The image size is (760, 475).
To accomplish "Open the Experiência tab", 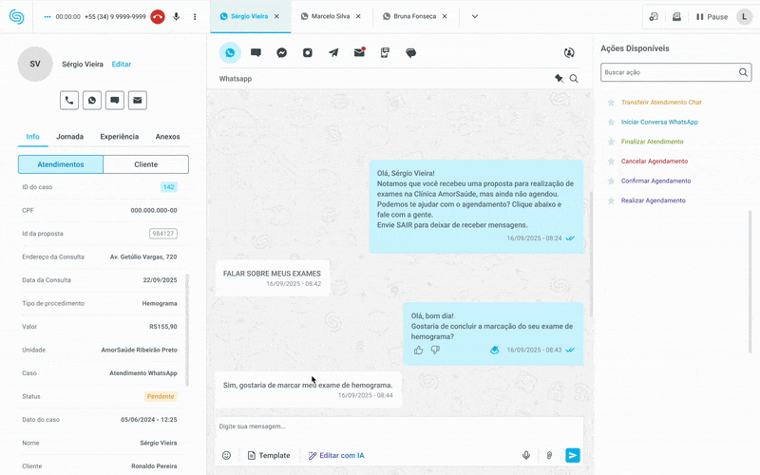I will 120,137.
